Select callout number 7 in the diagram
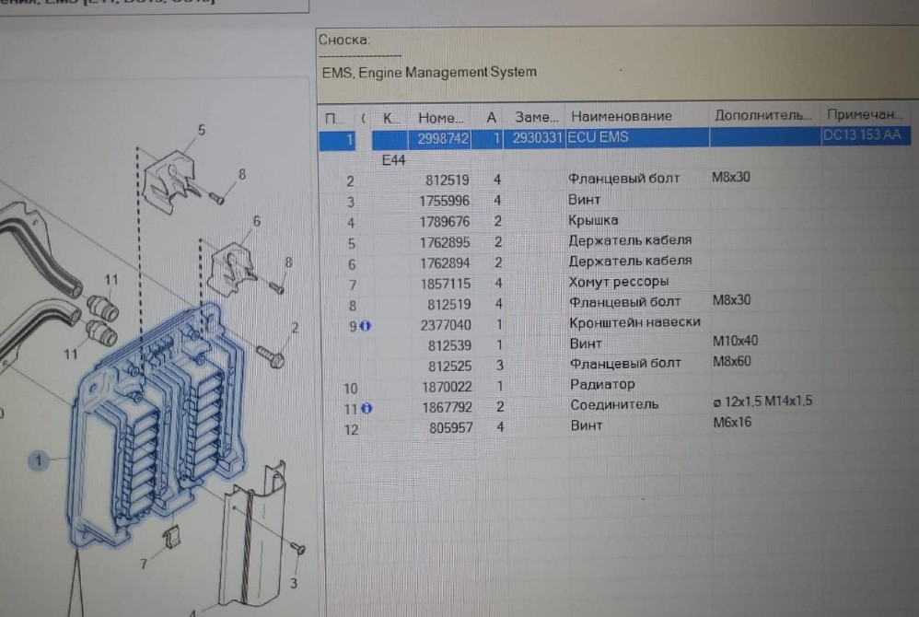The height and width of the screenshot is (617, 919). [144, 565]
